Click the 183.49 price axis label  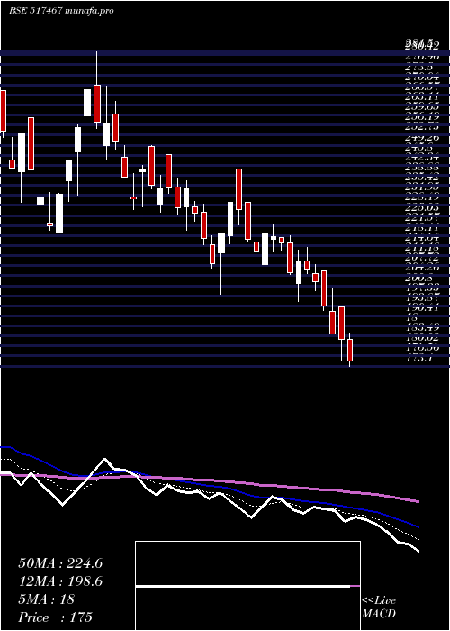point(422,328)
